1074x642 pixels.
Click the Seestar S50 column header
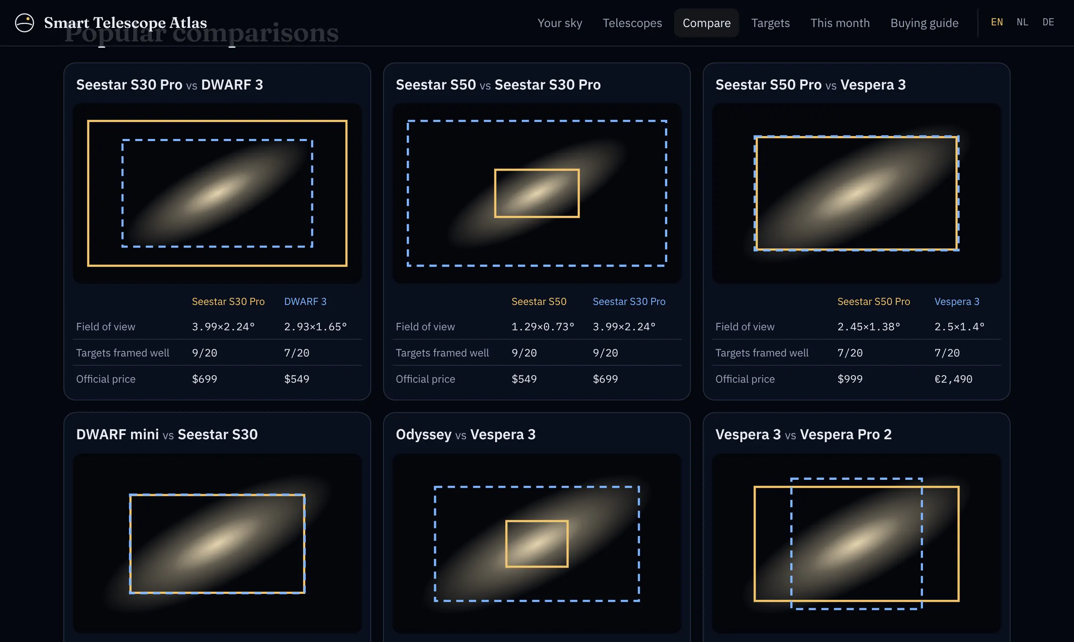[539, 302]
